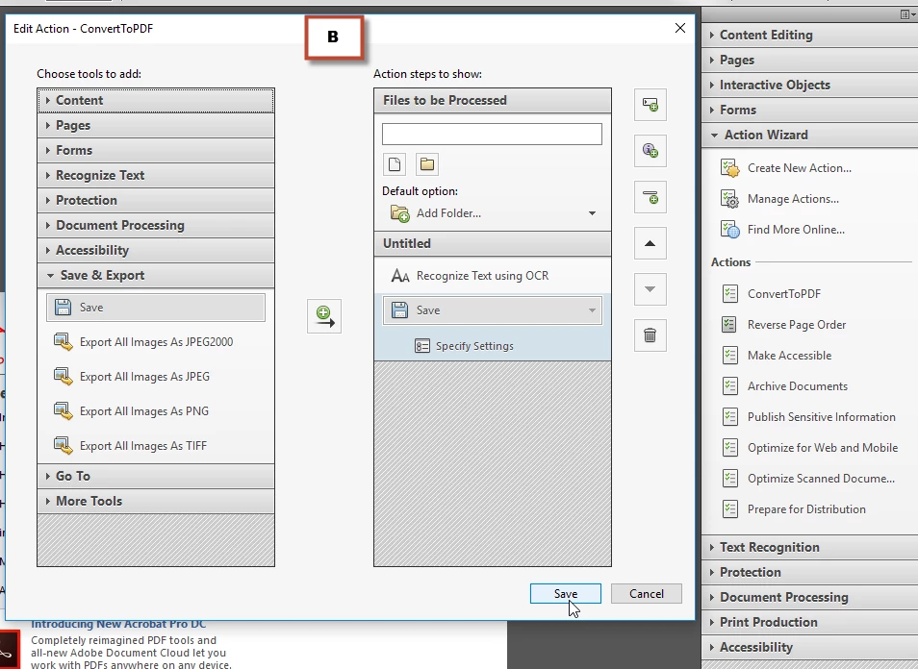
Task: Click the Save button at dialog bottom
Action: (x=566, y=594)
